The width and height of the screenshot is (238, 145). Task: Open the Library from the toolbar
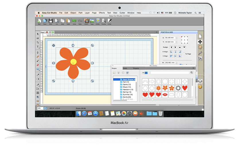pos(97,21)
